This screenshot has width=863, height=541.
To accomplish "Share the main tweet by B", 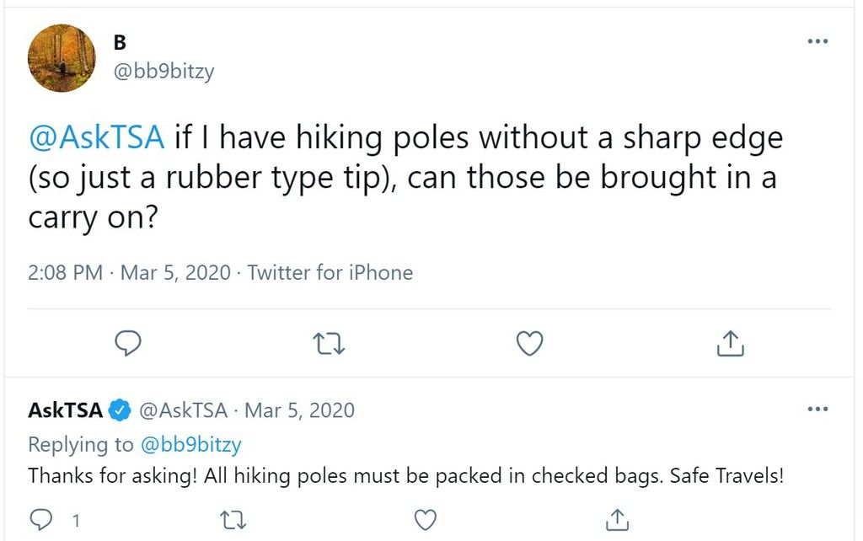I will (x=731, y=343).
